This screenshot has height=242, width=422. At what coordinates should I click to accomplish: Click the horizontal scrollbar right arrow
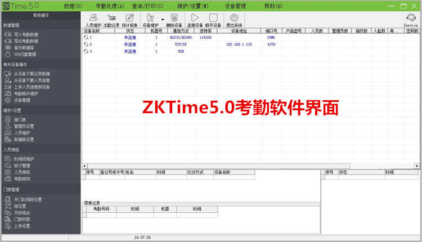tap(417, 166)
